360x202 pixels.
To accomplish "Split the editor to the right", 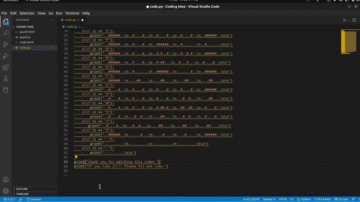I will (x=354, y=20).
